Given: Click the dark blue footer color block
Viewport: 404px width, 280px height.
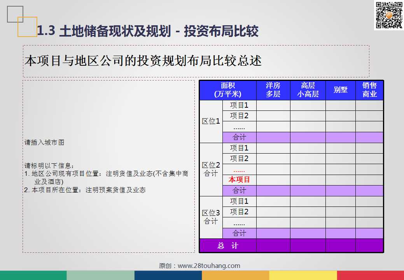Looking at the screenshot, I should (168, 275).
